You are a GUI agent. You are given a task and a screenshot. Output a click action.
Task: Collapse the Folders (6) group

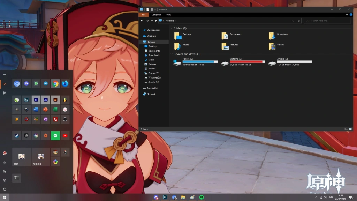click(x=172, y=28)
